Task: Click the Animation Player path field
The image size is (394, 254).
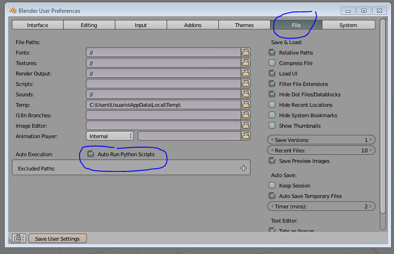Action: (189, 136)
